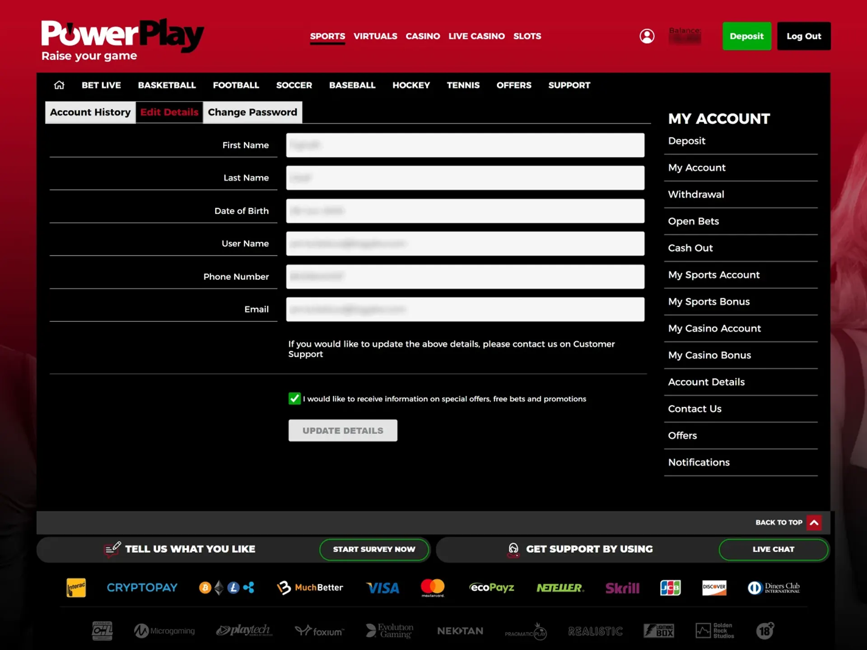Screen dimensions: 867x650
Task: Click the survey pencil icon
Action: point(112,549)
